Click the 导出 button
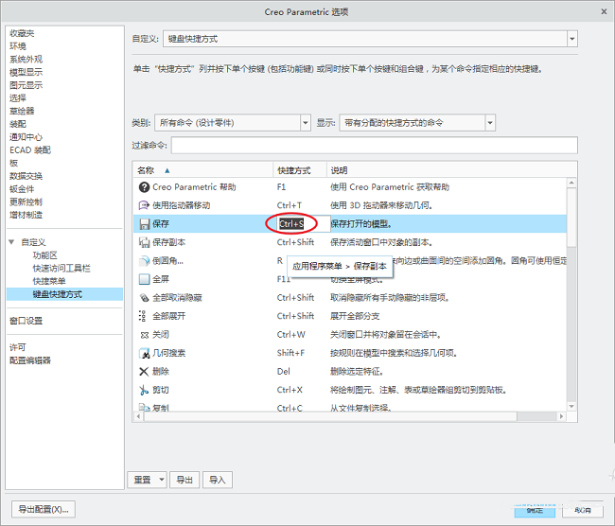Viewport: 615px width, 526px height. [185, 480]
